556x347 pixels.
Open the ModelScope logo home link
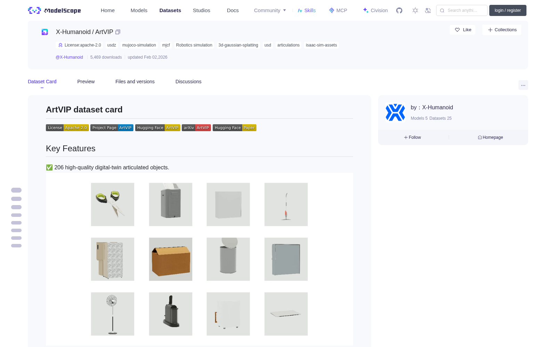tap(55, 10)
